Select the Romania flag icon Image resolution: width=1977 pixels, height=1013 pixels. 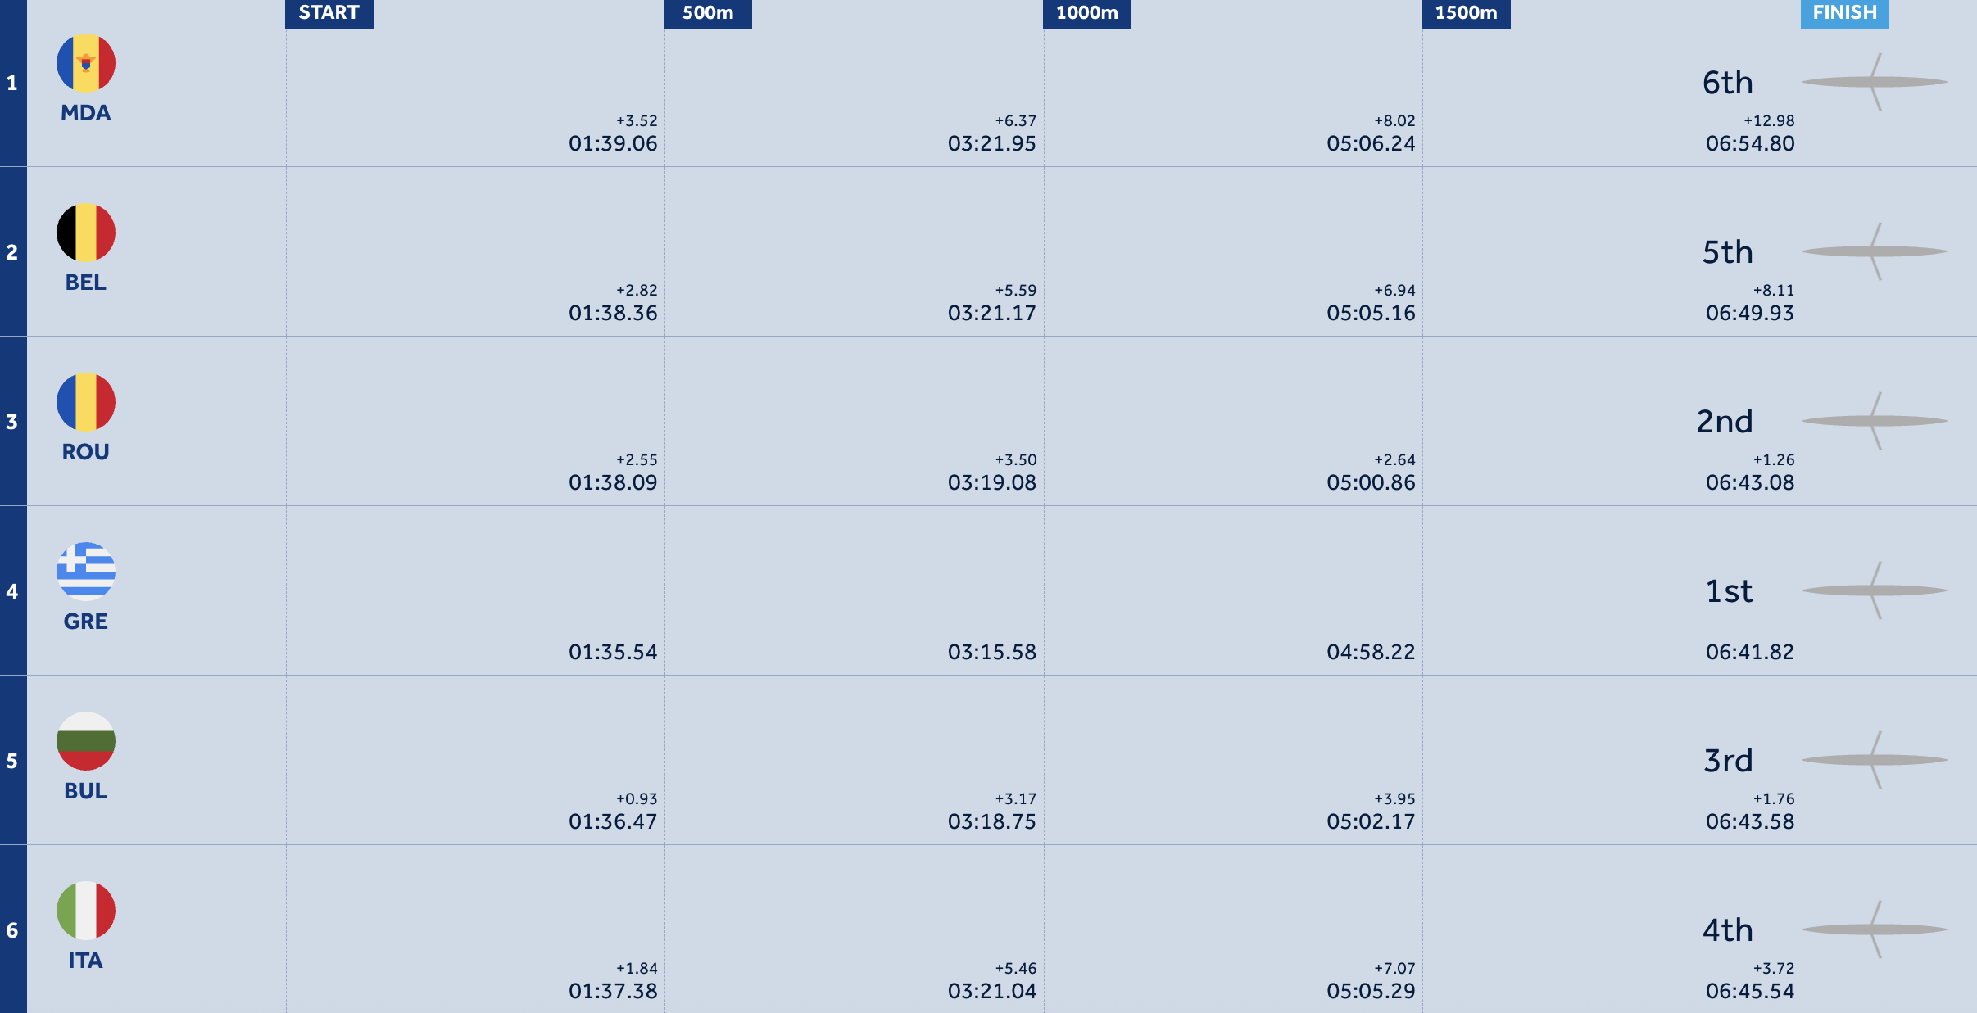pyautogui.click(x=86, y=402)
